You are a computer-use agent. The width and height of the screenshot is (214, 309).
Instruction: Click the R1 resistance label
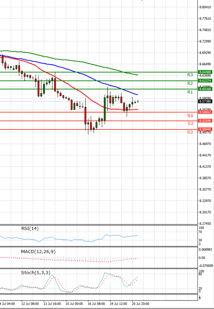(x=190, y=92)
